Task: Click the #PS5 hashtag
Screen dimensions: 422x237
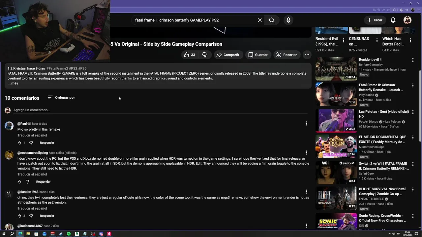Action: click(82, 68)
